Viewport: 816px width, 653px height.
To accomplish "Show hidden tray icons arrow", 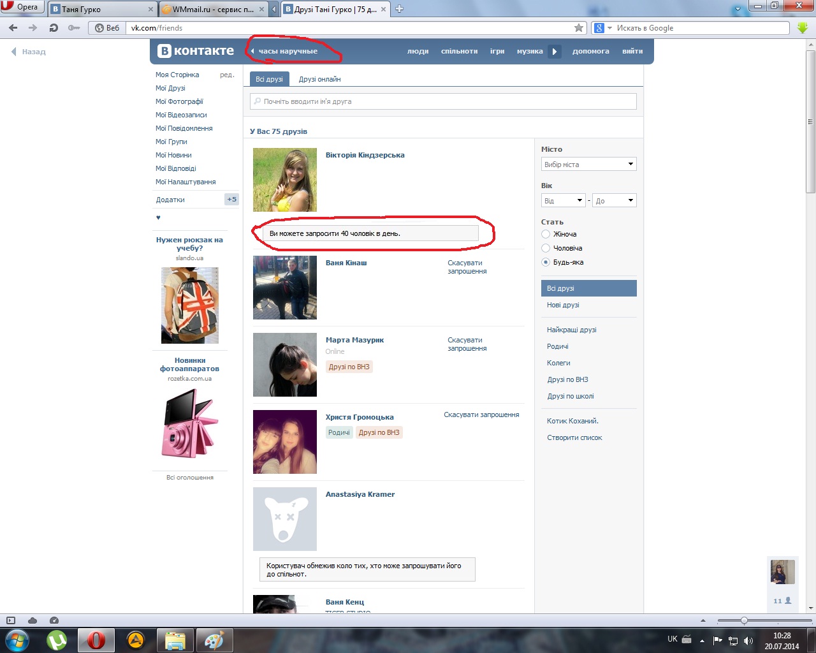I will coord(702,641).
